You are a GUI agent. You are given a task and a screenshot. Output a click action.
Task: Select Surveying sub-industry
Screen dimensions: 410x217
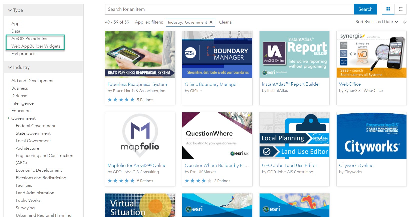(25, 208)
